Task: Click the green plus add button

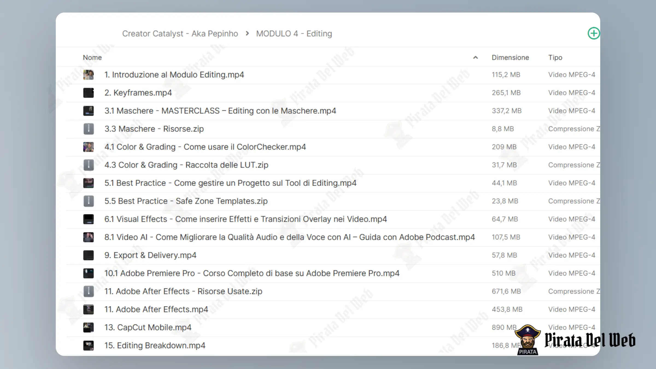Action: (x=594, y=33)
